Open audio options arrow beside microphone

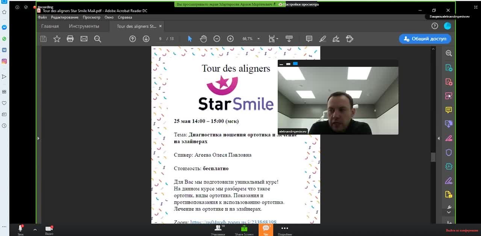35,229
